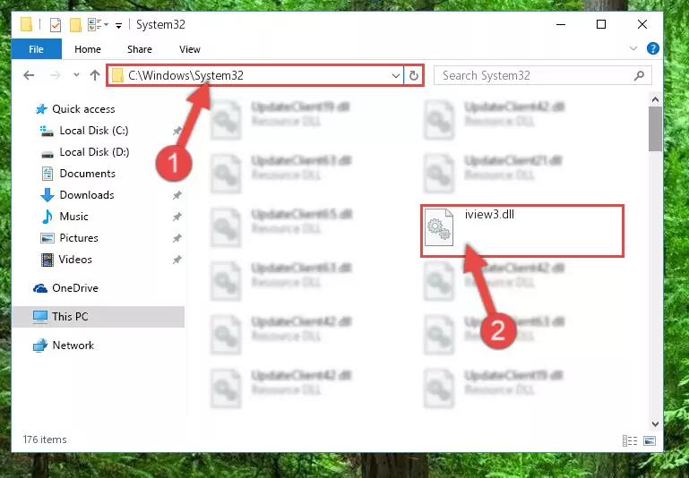Open the Music folder in sidebar

click(x=73, y=217)
